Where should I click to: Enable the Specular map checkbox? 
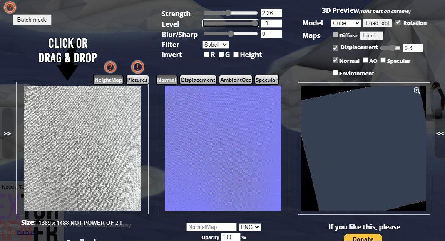[383, 60]
